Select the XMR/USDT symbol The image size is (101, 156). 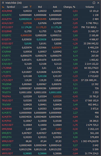[7, 141]
